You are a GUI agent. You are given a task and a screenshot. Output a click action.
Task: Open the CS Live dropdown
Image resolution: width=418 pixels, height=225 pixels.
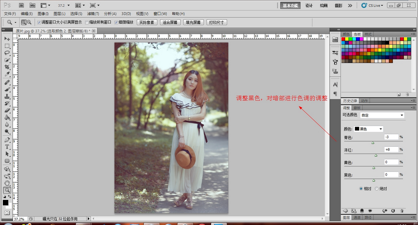[x=372, y=5]
